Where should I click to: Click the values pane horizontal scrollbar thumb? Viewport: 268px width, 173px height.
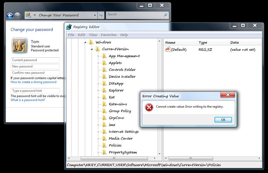191,158
